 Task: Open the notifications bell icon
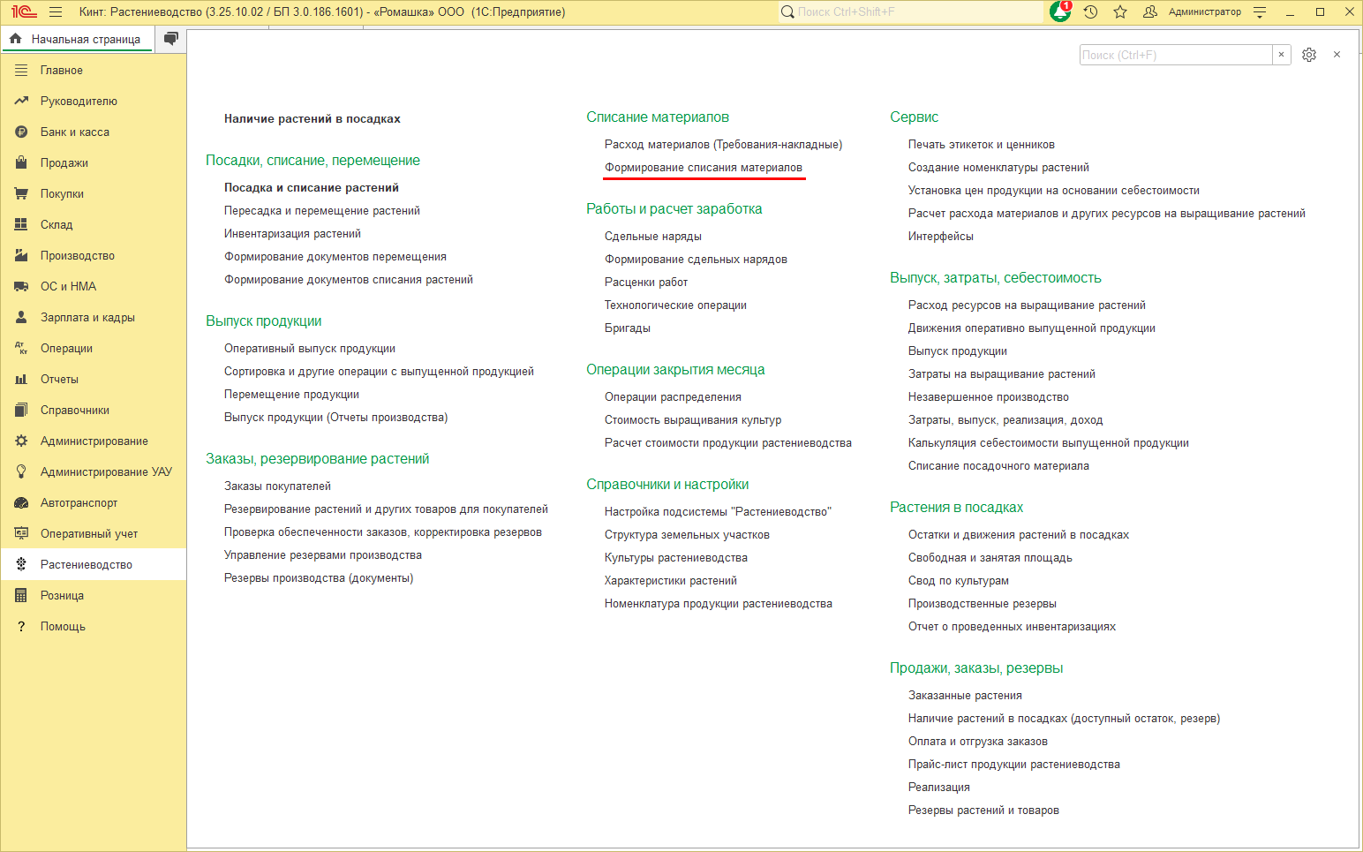1060,11
